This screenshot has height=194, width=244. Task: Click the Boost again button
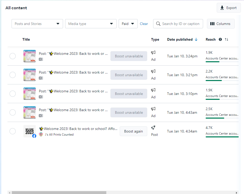tap(133, 131)
